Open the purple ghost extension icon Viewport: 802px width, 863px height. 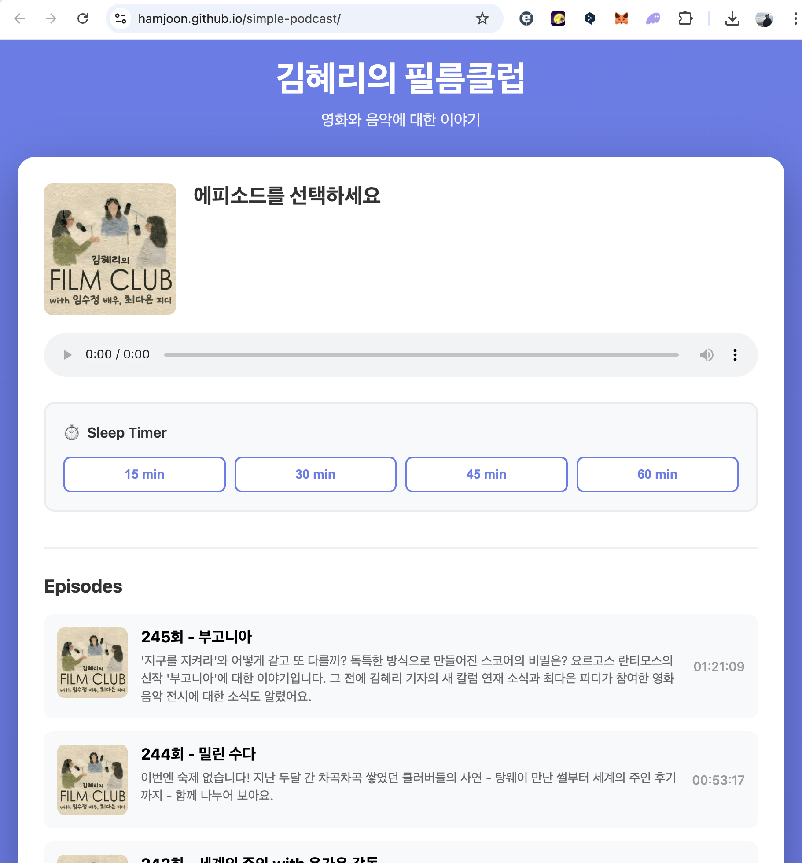653,18
